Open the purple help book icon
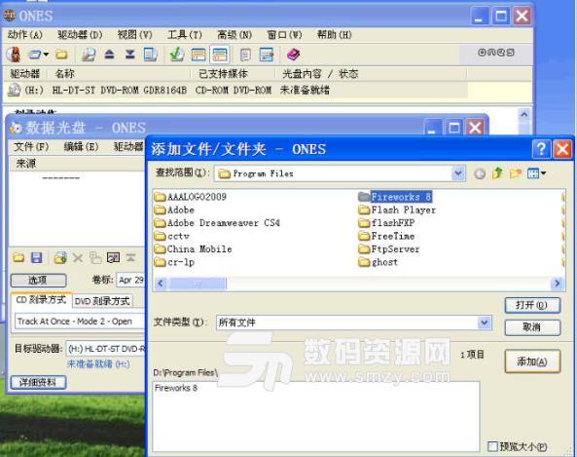 tap(293, 55)
